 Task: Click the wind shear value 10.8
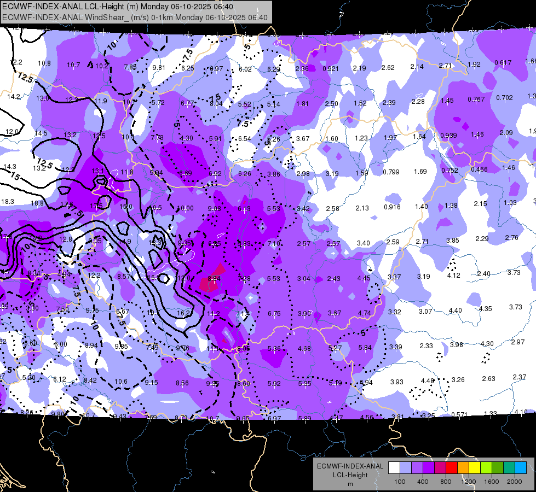(x=44, y=63)
